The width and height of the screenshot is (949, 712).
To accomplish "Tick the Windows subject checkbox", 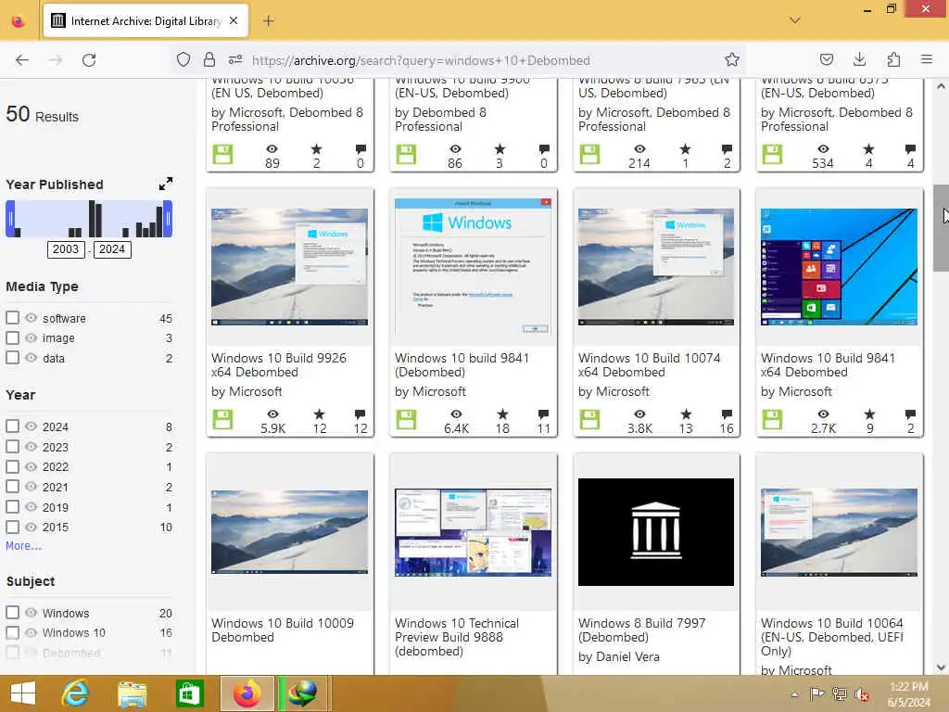I will [x=12, y=612].
